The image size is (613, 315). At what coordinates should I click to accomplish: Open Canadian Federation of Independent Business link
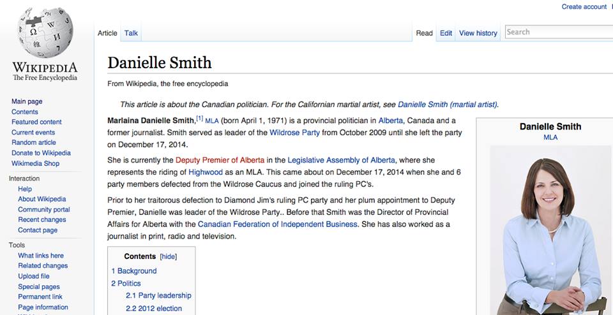pyautogui.click(x=278, y=224)
